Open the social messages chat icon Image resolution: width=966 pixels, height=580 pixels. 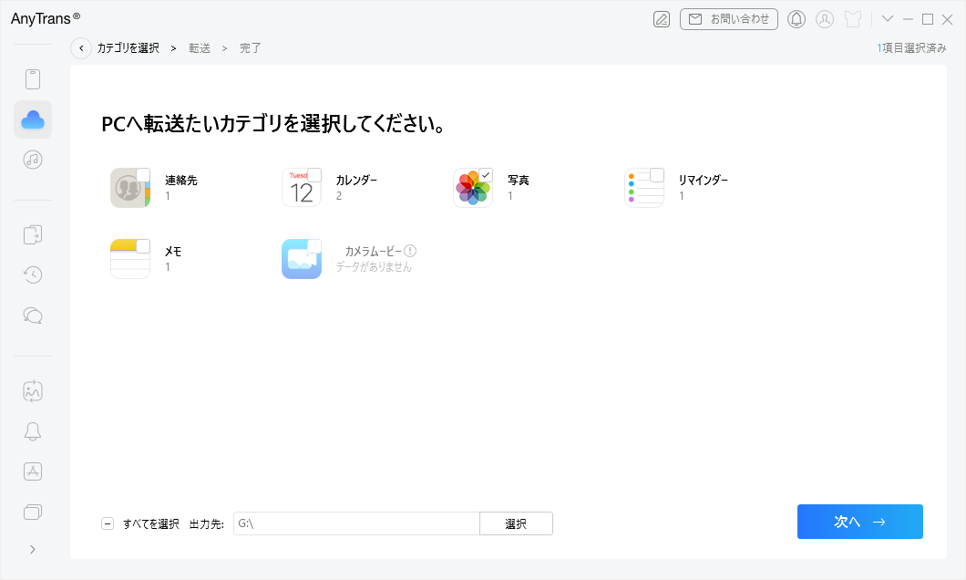point(33,315)
